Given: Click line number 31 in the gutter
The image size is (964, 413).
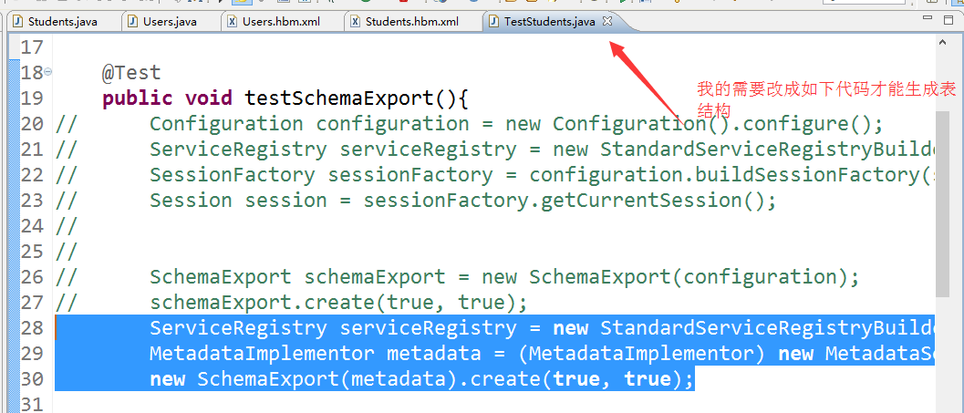Looking at the screenshot, I should pos(32,405).
